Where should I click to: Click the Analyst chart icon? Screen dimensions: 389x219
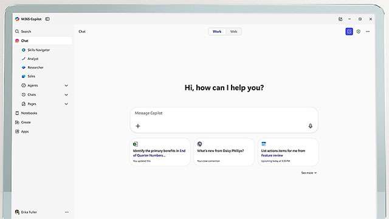(24, 59)
